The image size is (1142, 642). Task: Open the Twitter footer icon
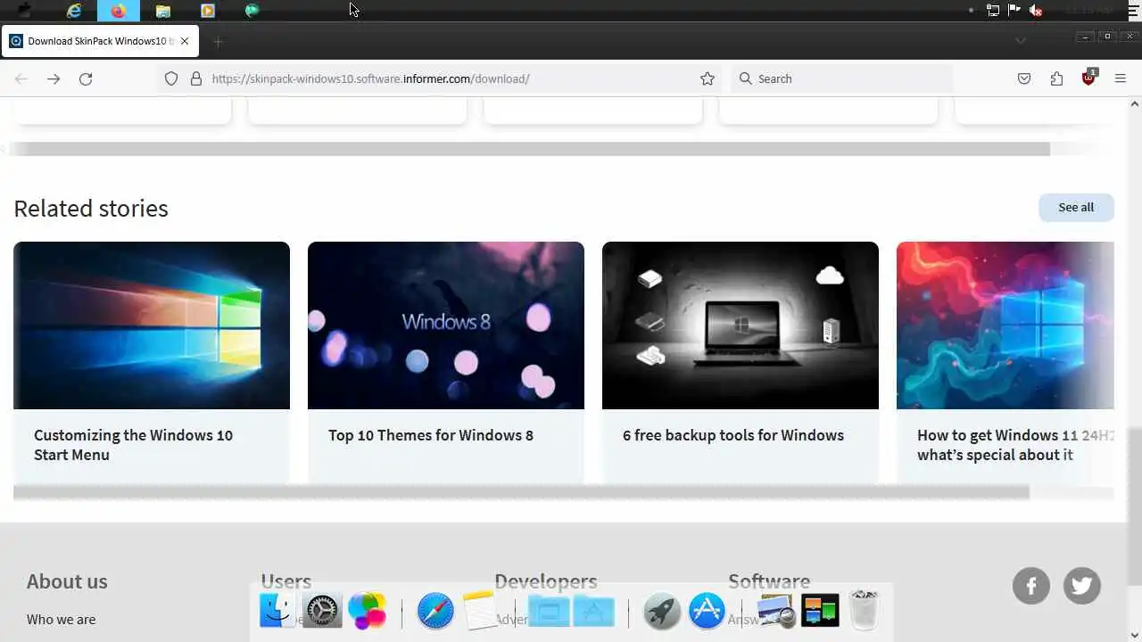point(1082,586)
